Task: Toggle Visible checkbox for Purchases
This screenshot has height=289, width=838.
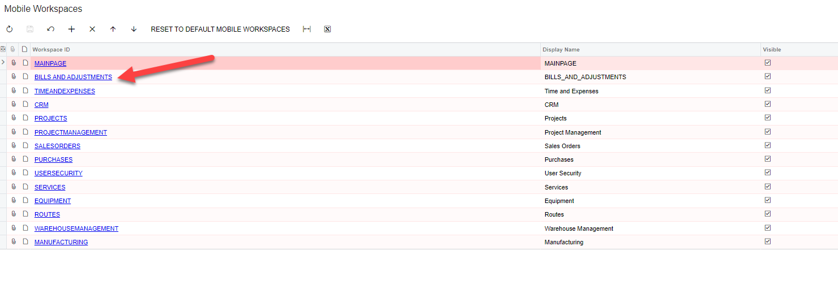Action: (x=768, y=159)
